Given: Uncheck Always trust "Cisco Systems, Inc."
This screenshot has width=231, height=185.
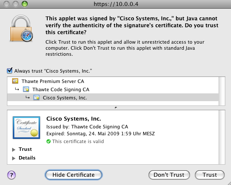Looking at the screenshot, I should [x=10, y=71].
